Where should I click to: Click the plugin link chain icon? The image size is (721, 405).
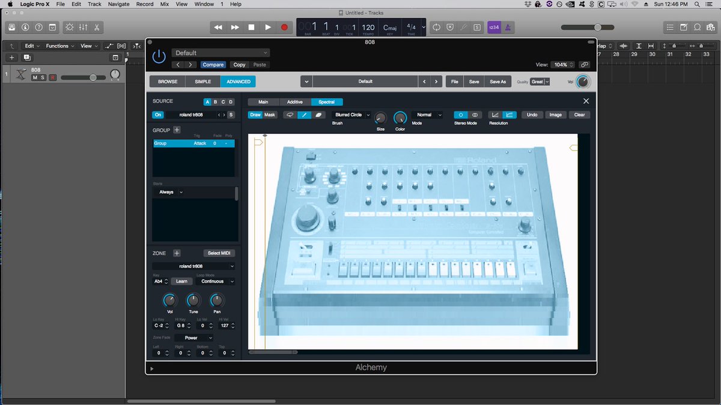[x=584, y=65]
